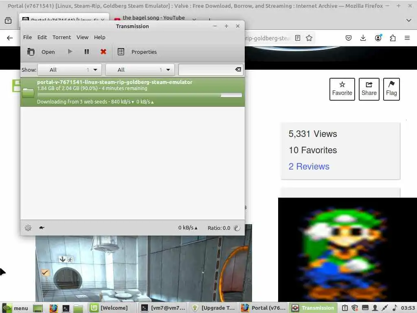Switch to the Portal Firefox taskbar entry
Viewport: 417px width, 313px height.
pos(263,308)
